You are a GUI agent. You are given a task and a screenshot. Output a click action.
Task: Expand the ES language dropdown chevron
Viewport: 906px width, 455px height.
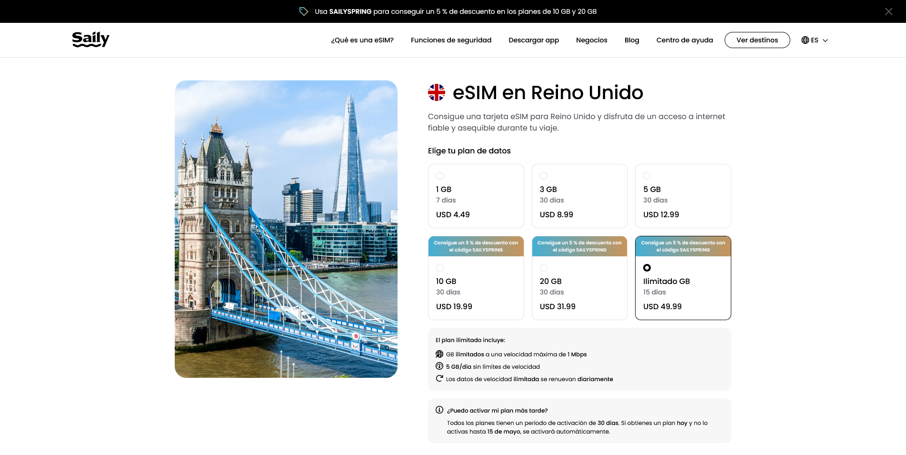click(x=825, y=40)
